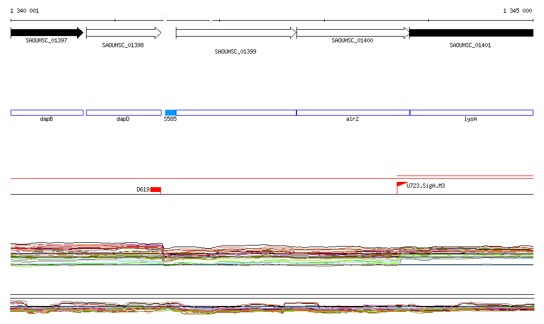Select the alr2 annotation box
This screenshot has width=544, height=324.
[353, 112]
